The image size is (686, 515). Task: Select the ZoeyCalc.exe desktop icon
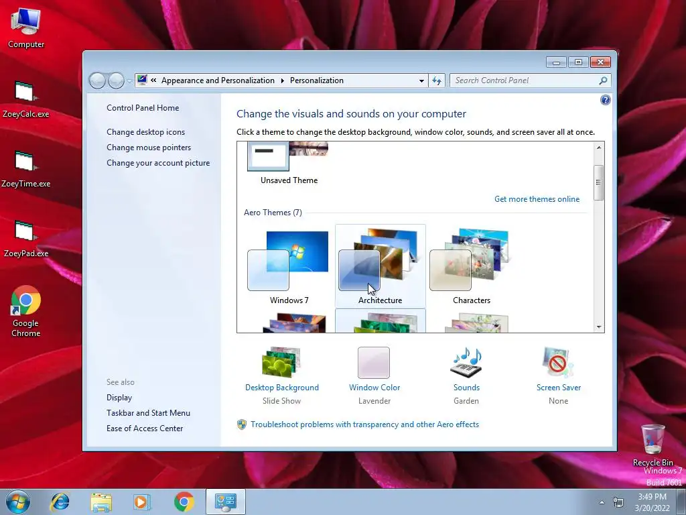point(25,100)
